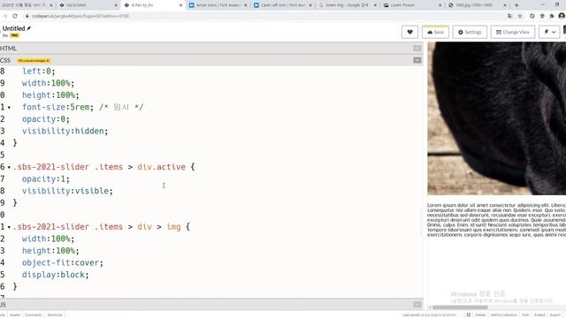This screenshot has width=566, height=318.
Task: Click the codepen.io address bar URL
Action: 80,16
